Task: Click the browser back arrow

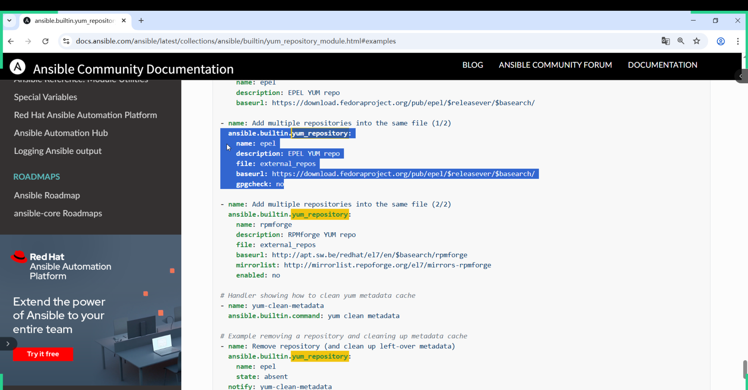Action: tap(11, 41)
